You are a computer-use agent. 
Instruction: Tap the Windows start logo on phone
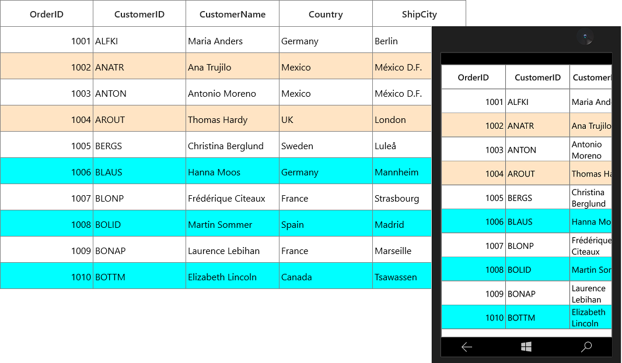coord(526,347)
